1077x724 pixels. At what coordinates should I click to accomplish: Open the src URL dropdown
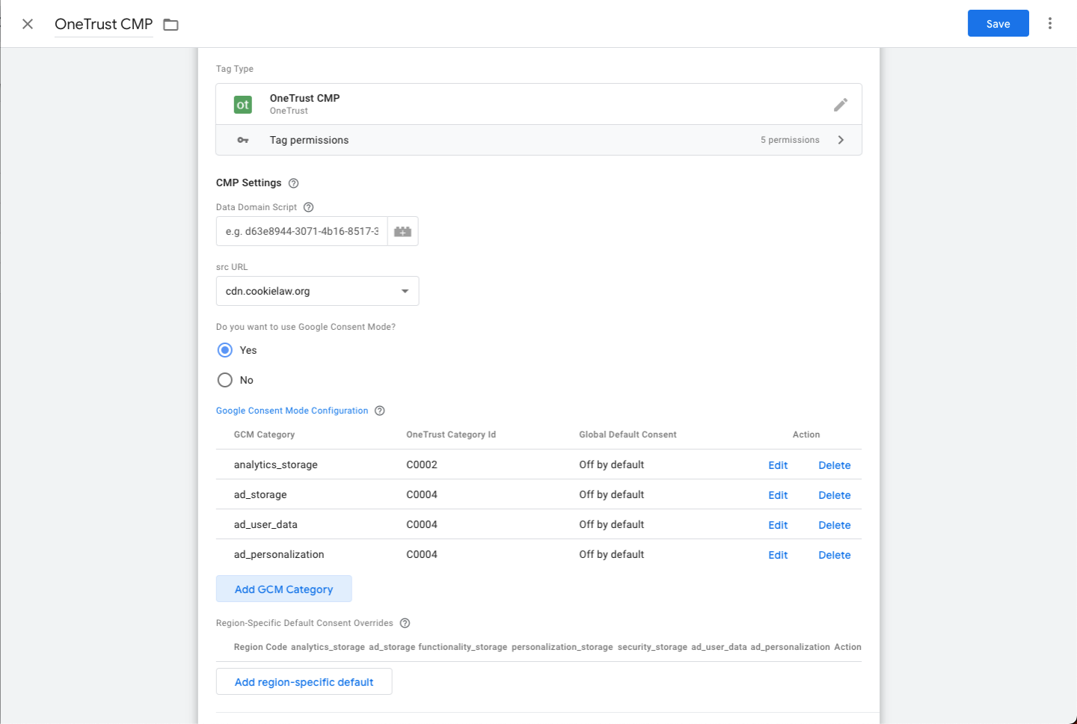405,291
